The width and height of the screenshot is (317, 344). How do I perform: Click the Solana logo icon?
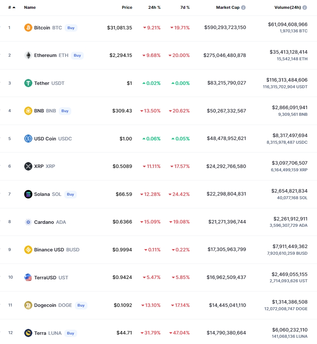point(28,194)
